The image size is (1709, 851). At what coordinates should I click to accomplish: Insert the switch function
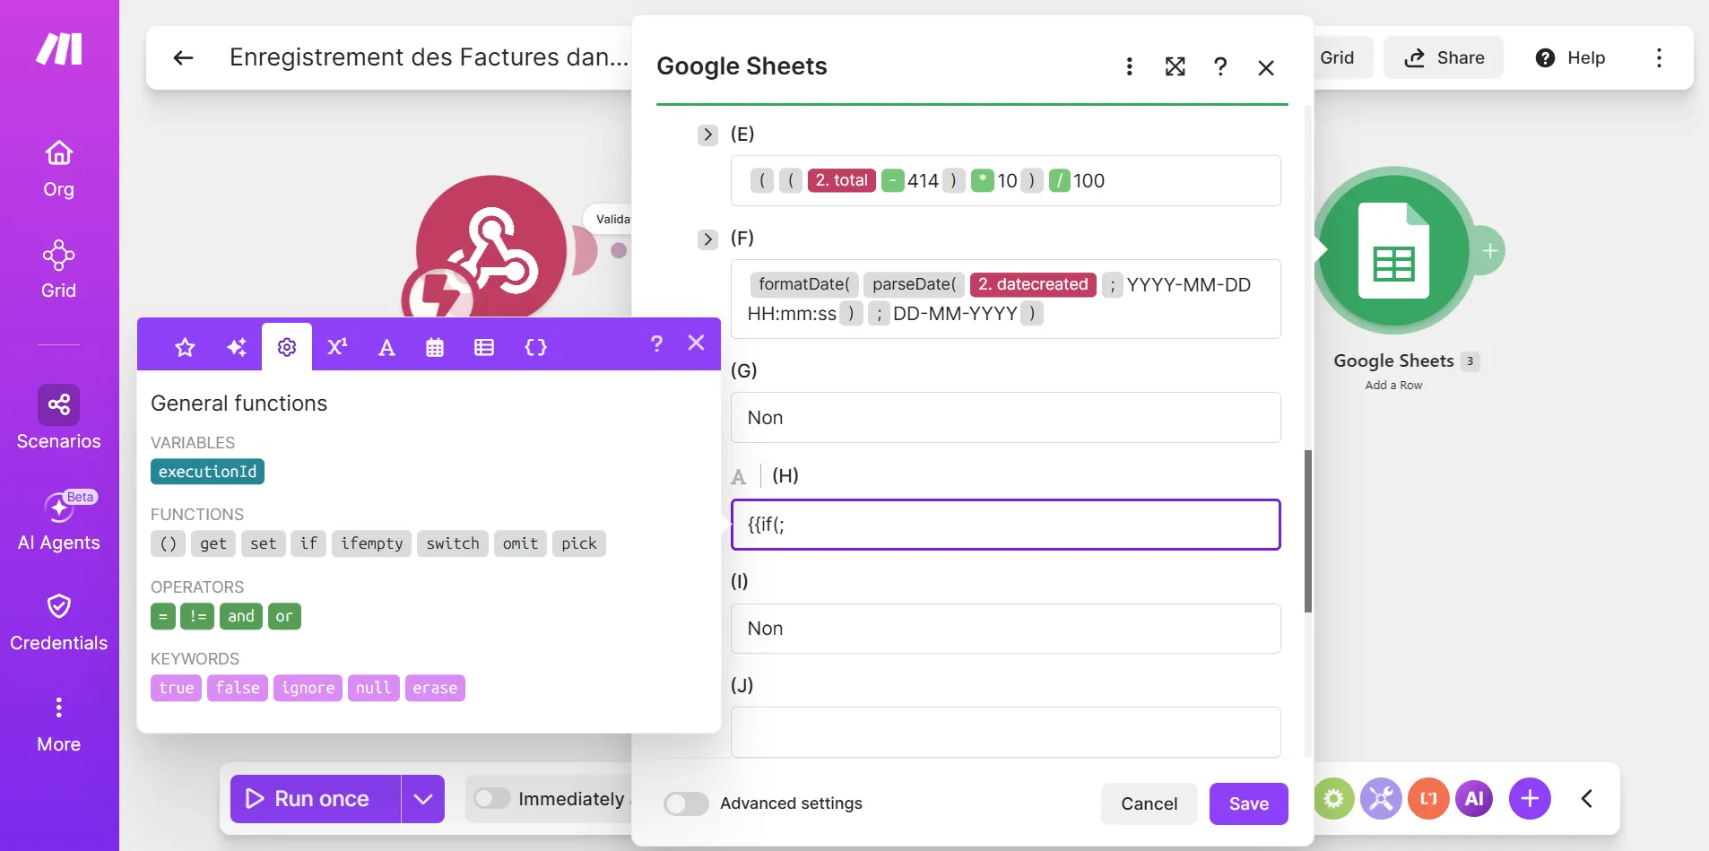click(453, 543)
